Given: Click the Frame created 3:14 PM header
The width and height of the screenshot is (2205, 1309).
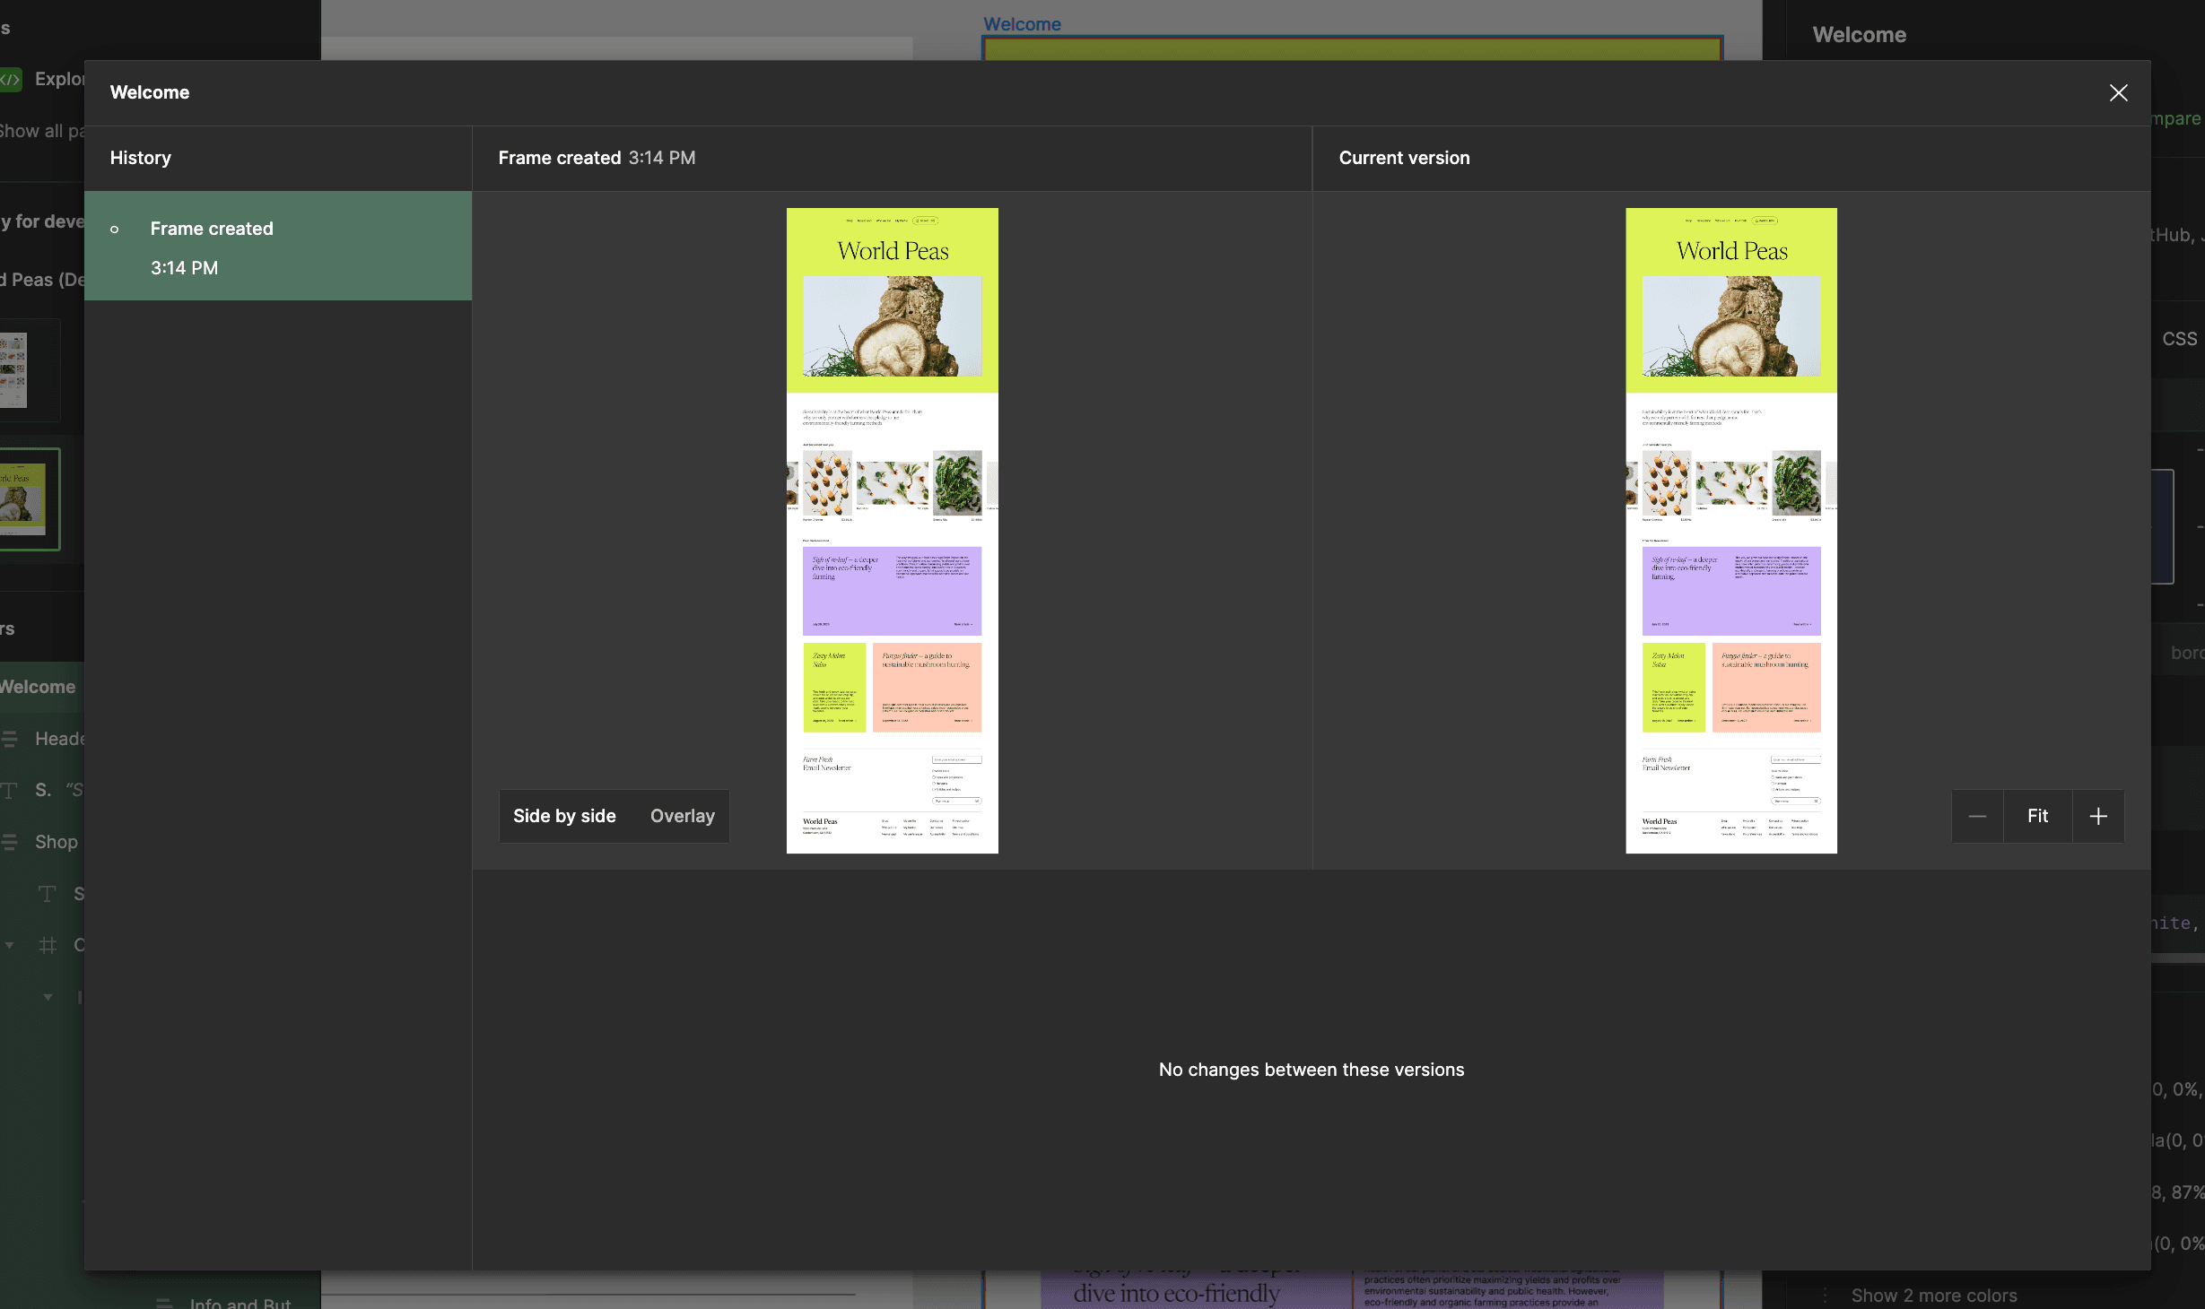Looking at the screenshot, I should click(x=597, y=158).
